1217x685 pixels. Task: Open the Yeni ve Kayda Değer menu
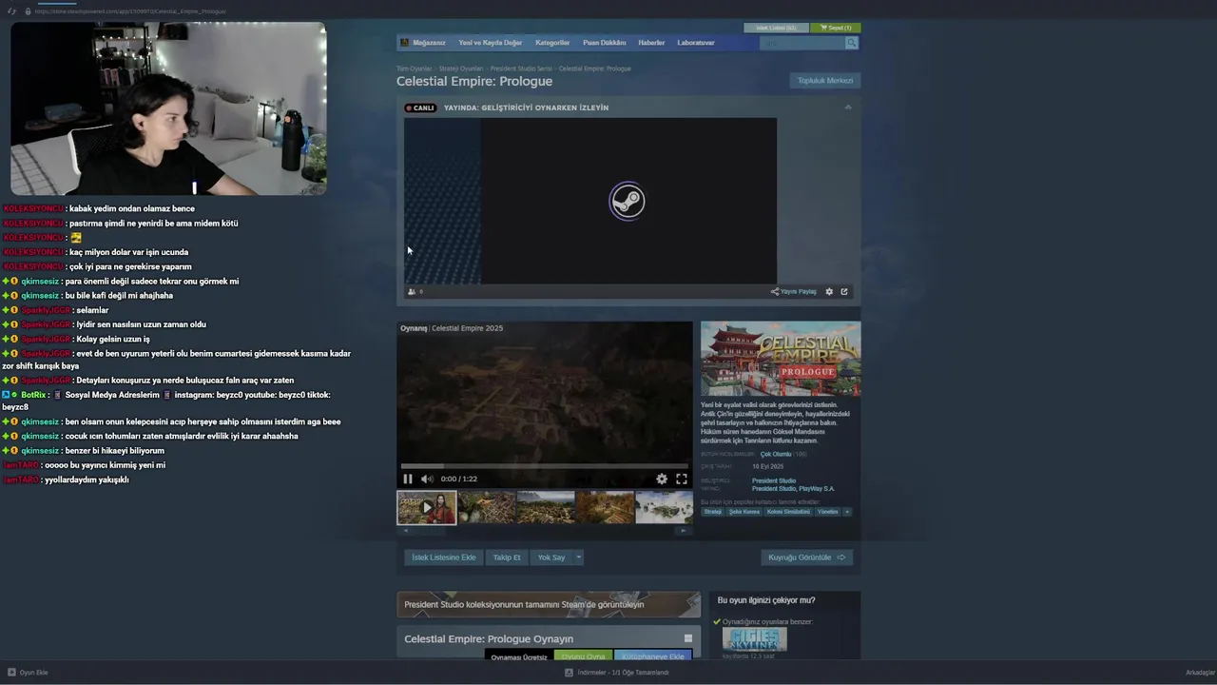click(x=490, y=43)
